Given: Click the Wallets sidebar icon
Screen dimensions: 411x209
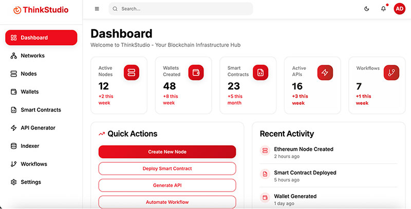Looking at the screenshot, I should coord(14,92).
